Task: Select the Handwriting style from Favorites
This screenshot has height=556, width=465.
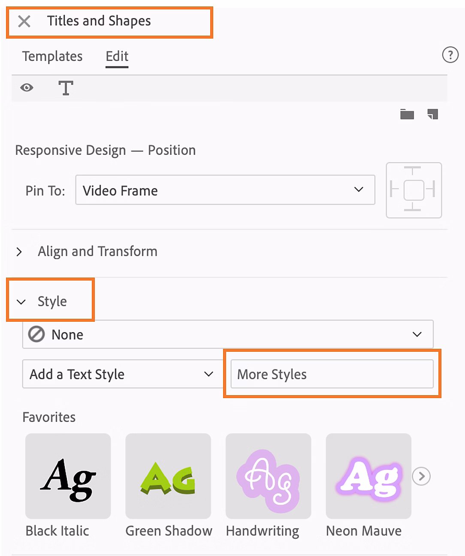Action: point(268,476)
